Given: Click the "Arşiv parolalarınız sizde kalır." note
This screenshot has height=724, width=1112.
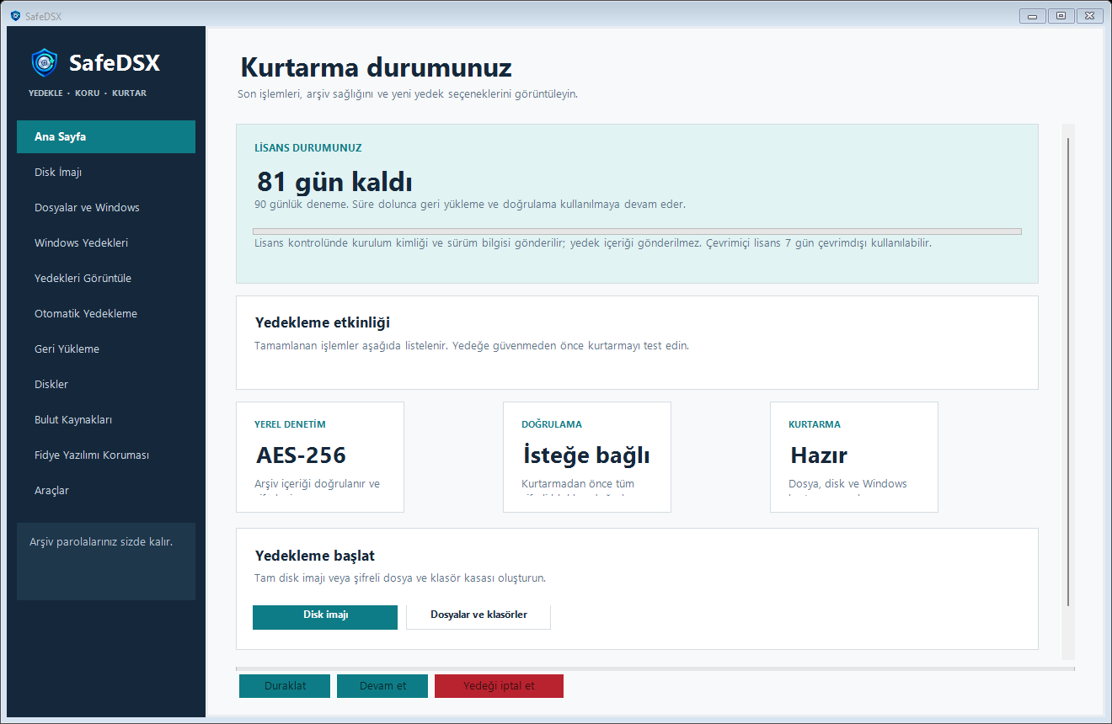Looking at the screenshot, I should coord(101,541).
